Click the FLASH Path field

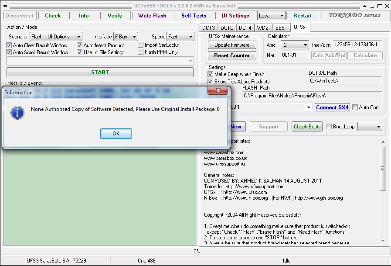[x=312, y=96]
